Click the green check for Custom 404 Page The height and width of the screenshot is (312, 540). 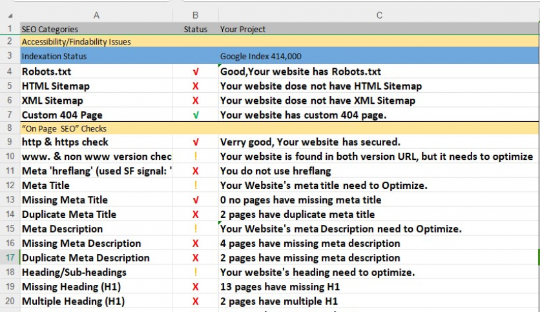click(x=195, y=115)
